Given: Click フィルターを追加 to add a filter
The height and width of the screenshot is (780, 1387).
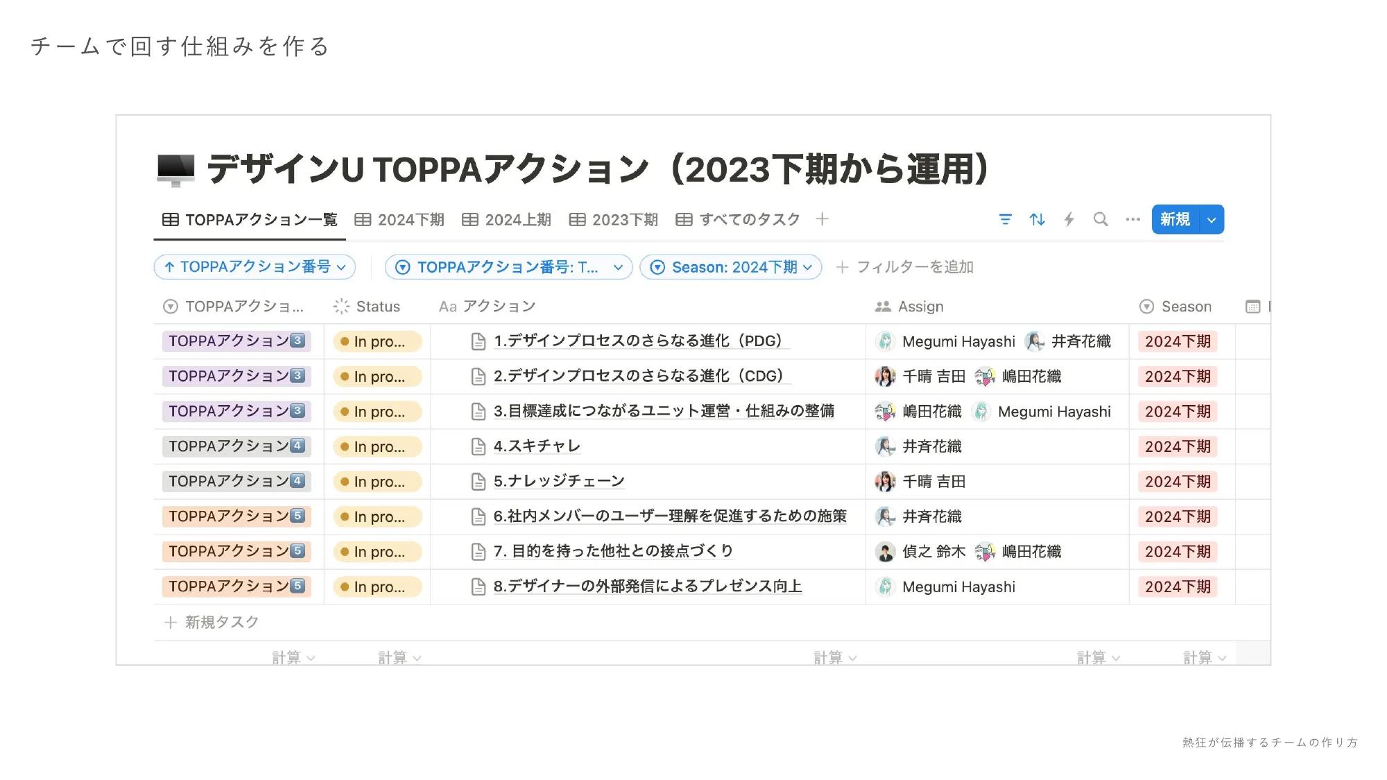Looking at the screenshot, I should tap(905, 268).
